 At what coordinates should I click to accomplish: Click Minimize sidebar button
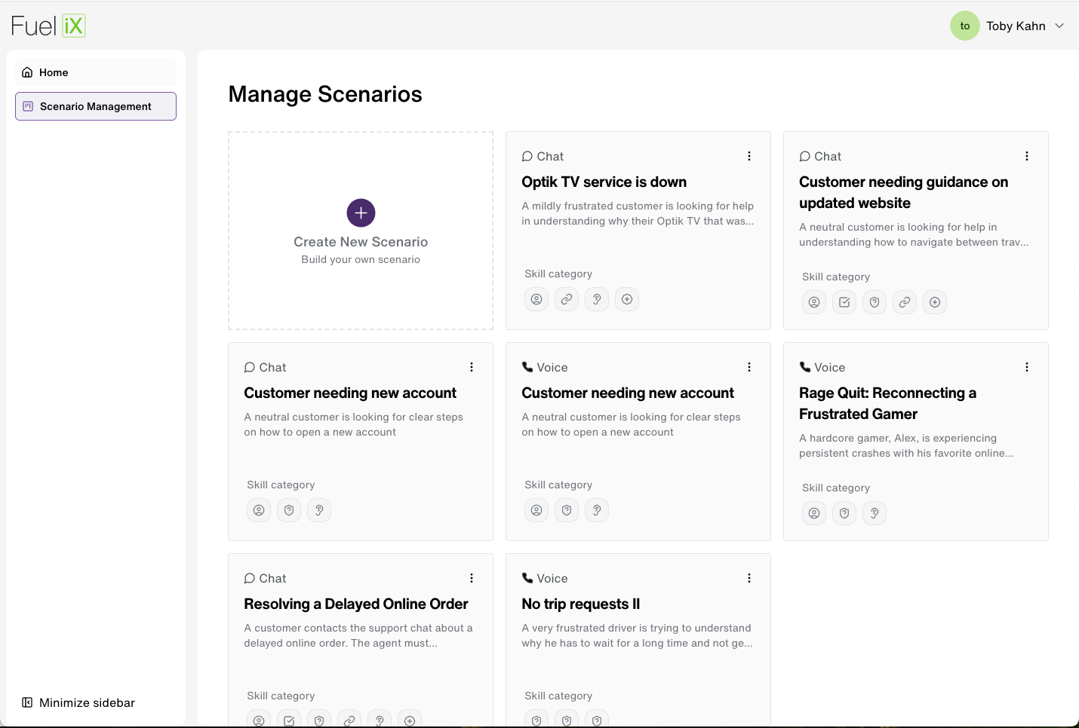[x=78, y=702]
